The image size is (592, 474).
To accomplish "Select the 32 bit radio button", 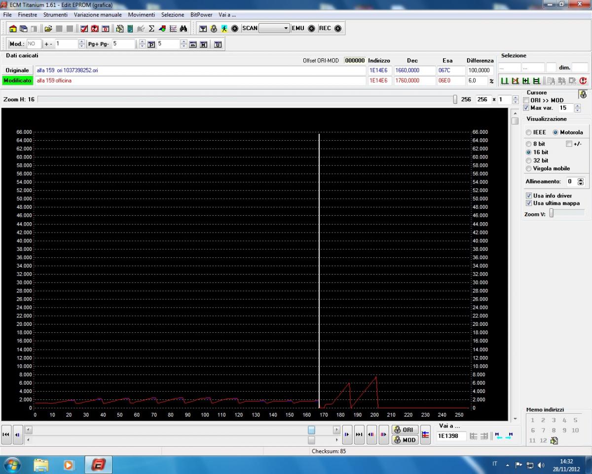I will pos(528,160).
